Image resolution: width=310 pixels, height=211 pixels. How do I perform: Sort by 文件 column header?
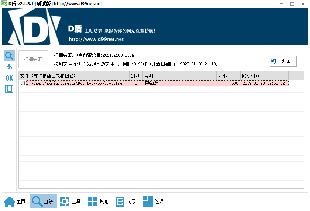[74, 76]
